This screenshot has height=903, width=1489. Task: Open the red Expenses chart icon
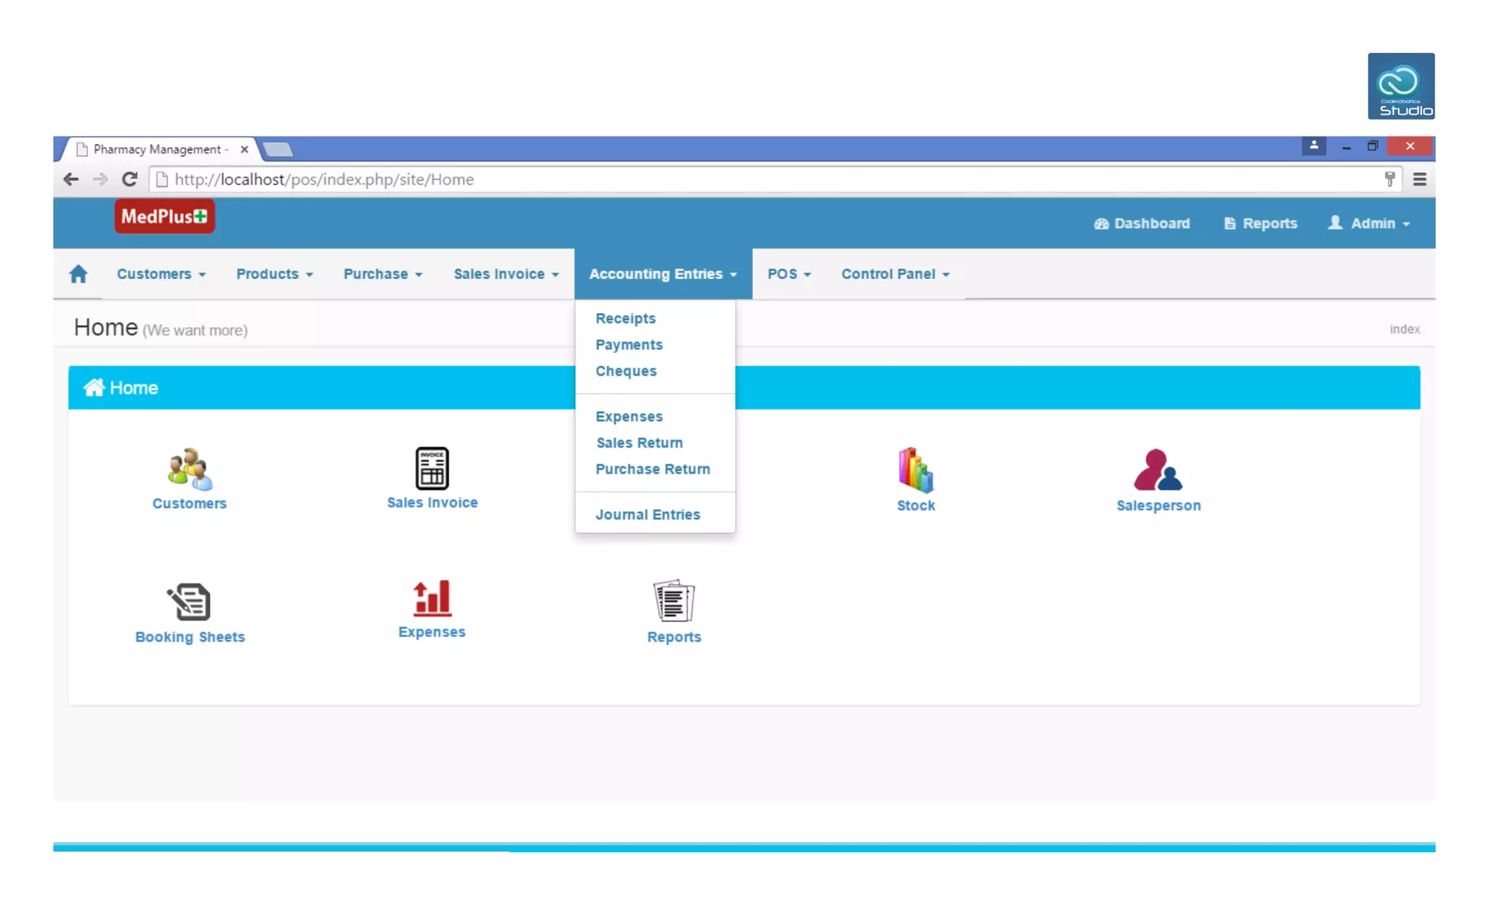tap(432, 599)
